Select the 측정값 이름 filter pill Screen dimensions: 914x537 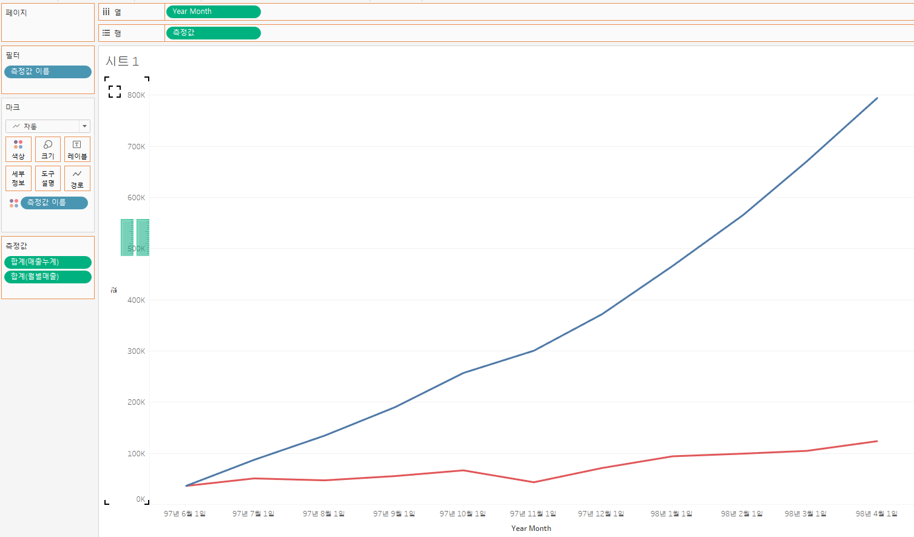48,72
